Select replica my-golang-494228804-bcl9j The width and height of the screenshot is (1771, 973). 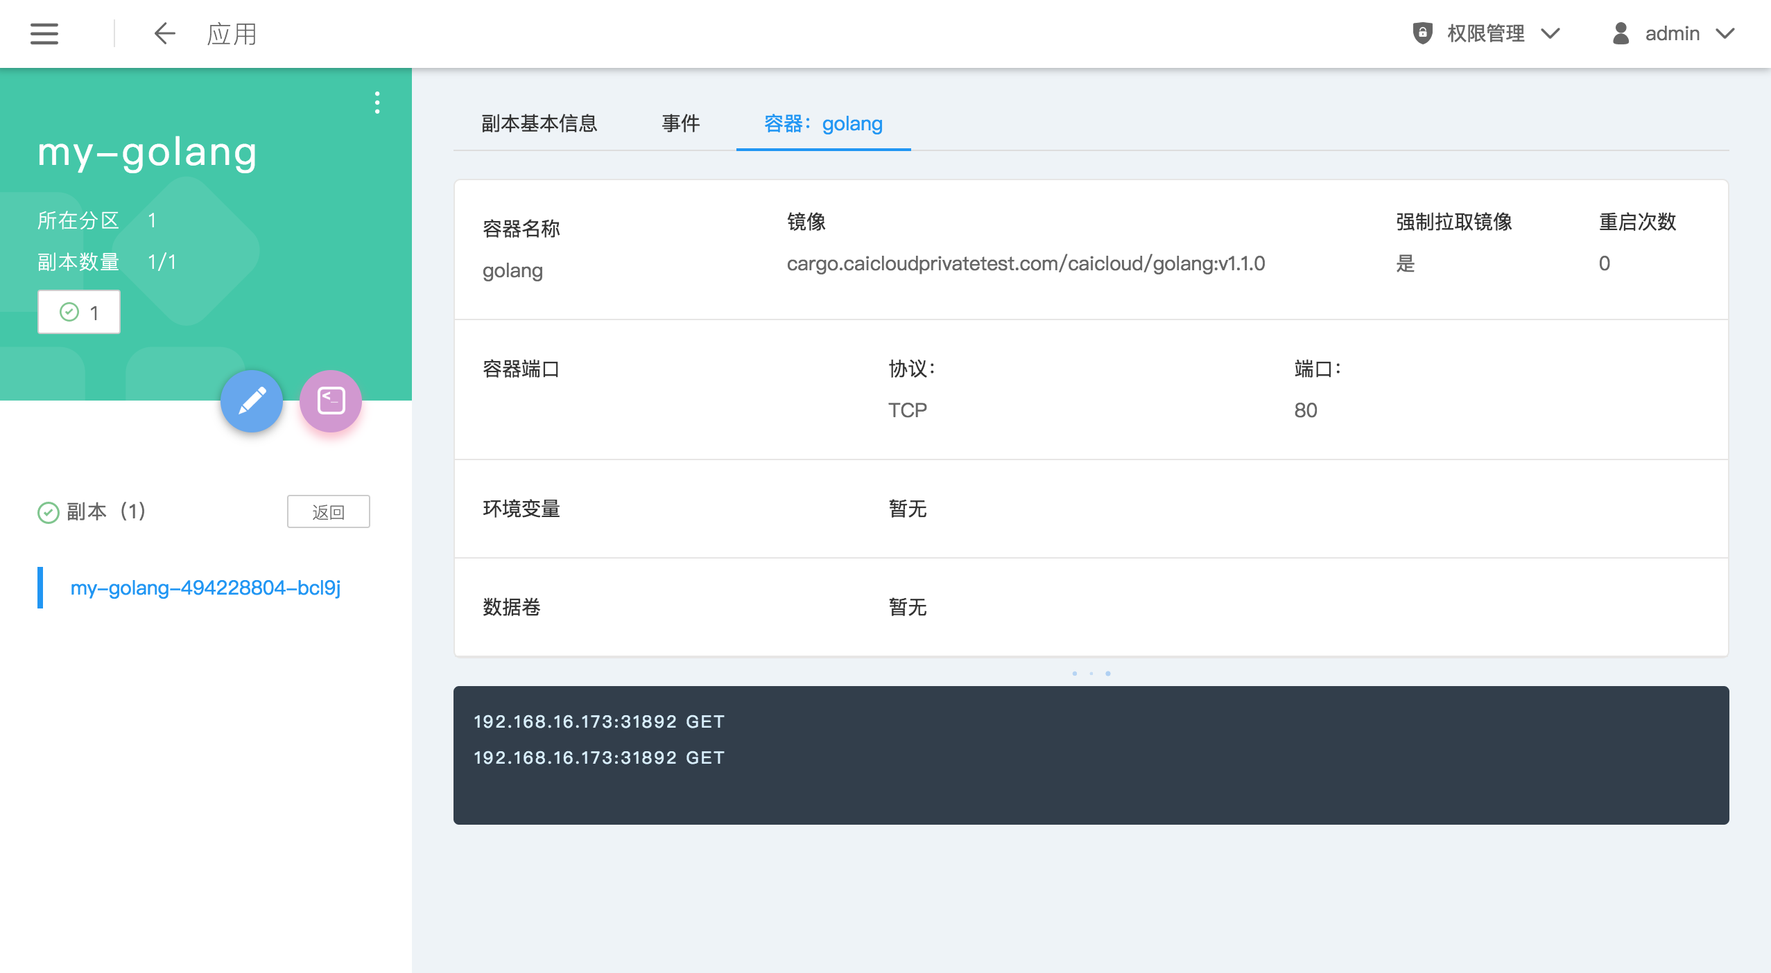click(x=205, y=588)
